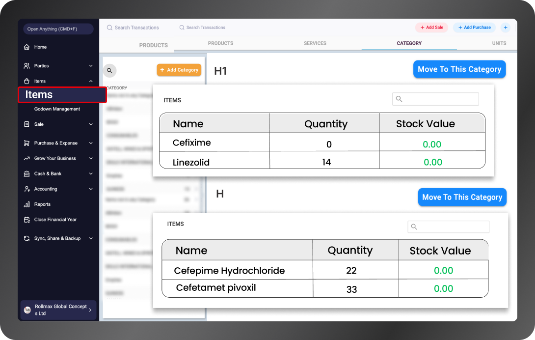The height and width of the screenshot is (340, 535).
Task: Select the Parties icon in the sidebar
Action: point(27,65)
